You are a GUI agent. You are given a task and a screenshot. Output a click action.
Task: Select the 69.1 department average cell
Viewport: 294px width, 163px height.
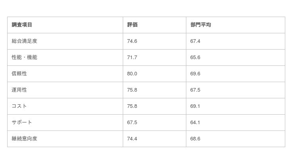tap(195, 106)
